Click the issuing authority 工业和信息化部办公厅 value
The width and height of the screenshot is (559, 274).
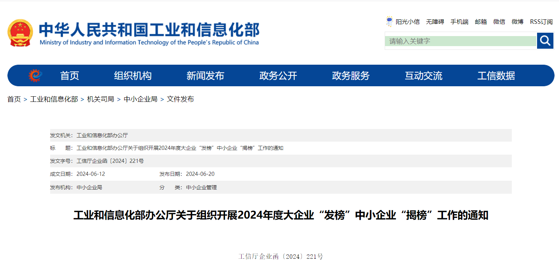[x=102, y=135]
